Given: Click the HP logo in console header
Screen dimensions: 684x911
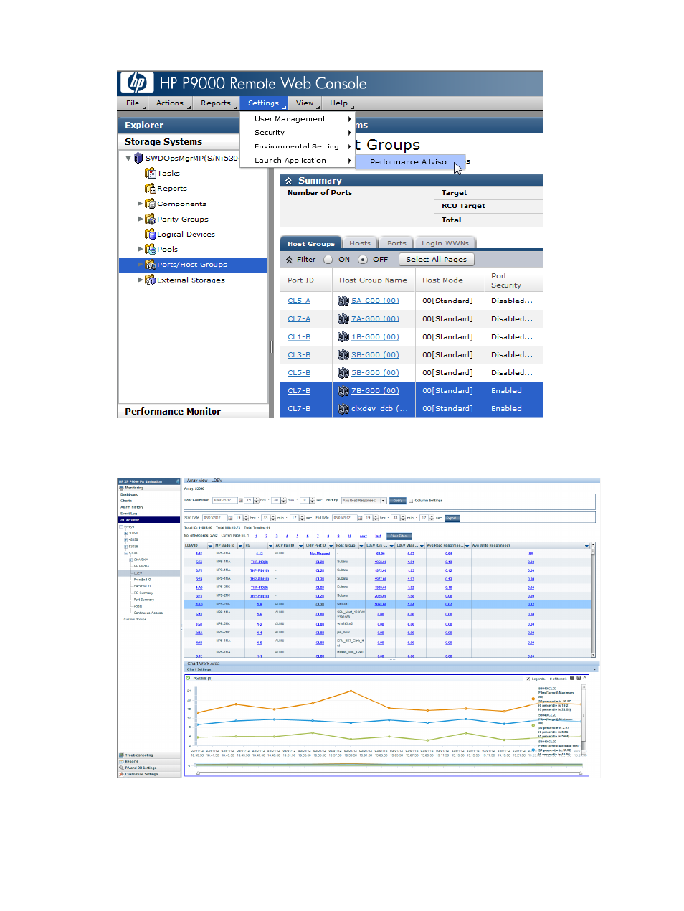Looking at the screenshot, I should tap(136, 82).
